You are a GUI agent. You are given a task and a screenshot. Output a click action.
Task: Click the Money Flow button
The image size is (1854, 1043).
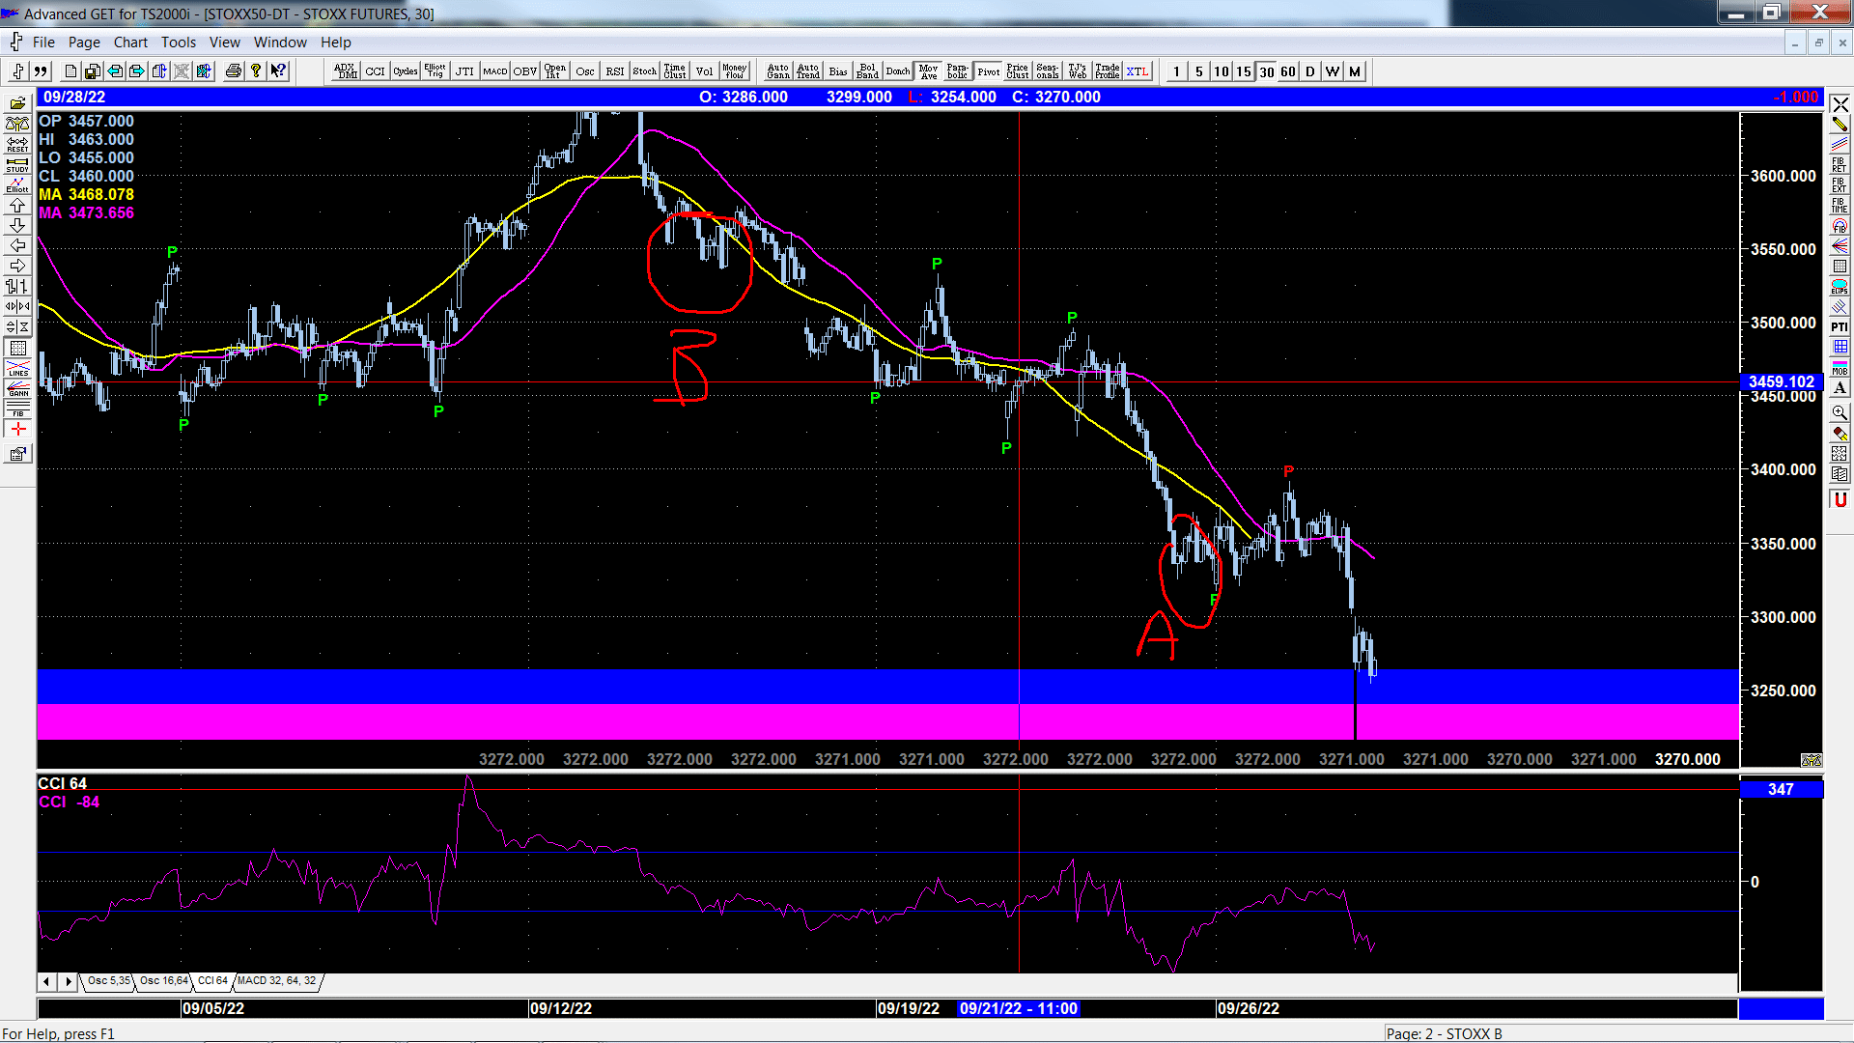pyautogui.click(x=735, y=71)
